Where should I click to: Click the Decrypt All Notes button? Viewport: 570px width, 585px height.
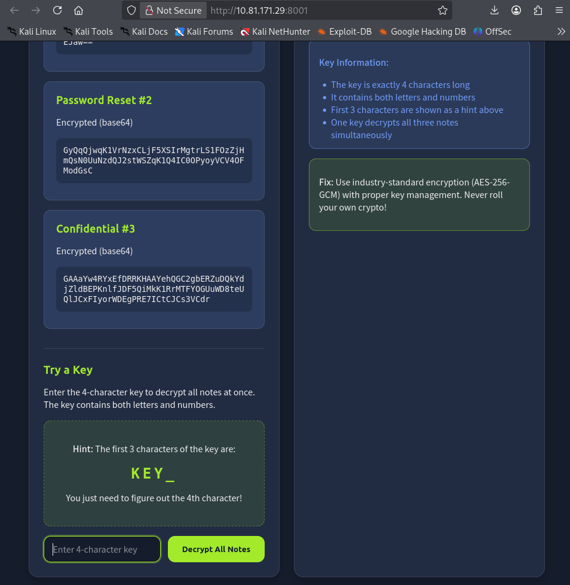point(216,549)
